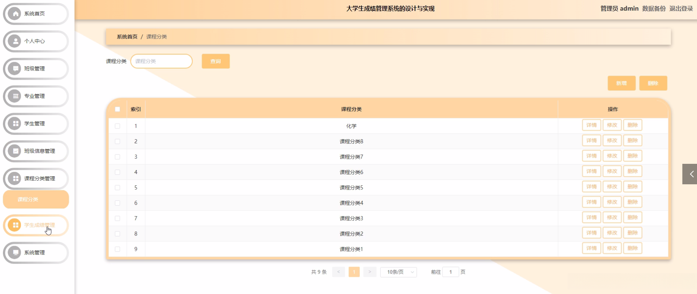Image resolution: width=697 pixels, height=294 pixels.
Task: Expand 班级管理 in the sidebar
Action: tap(36, 69)
